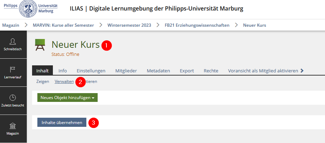Screen dimensions: 325x143
Task: Switch to the Info tab
Action: pyautogui.click(x=62, y=71)
